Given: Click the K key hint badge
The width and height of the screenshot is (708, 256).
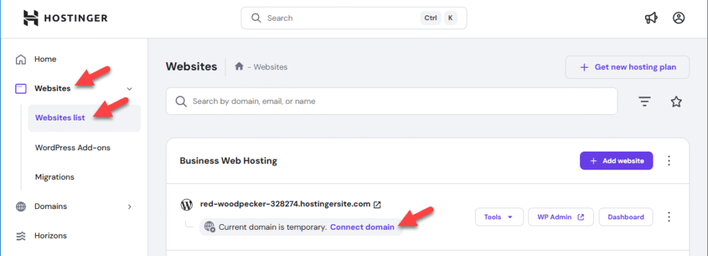Looking at the screenshot, I should click(x=450, y=18).
